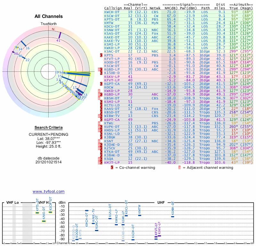The height and width of the screenshot is (246, 256).
Task: Click the co-channel icon beside KUPK-DT
Action: coord(101,127)
